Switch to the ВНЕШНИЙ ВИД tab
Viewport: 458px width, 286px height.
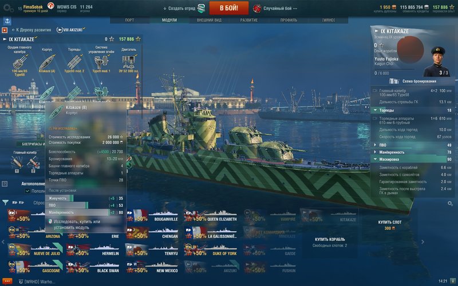[x=209, y=20]
